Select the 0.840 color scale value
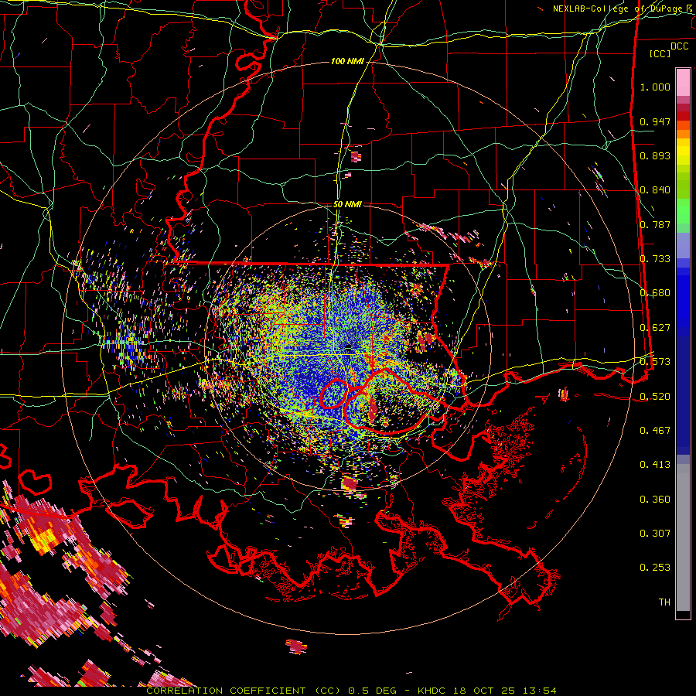The image size is (696, 696). [655, 190]
